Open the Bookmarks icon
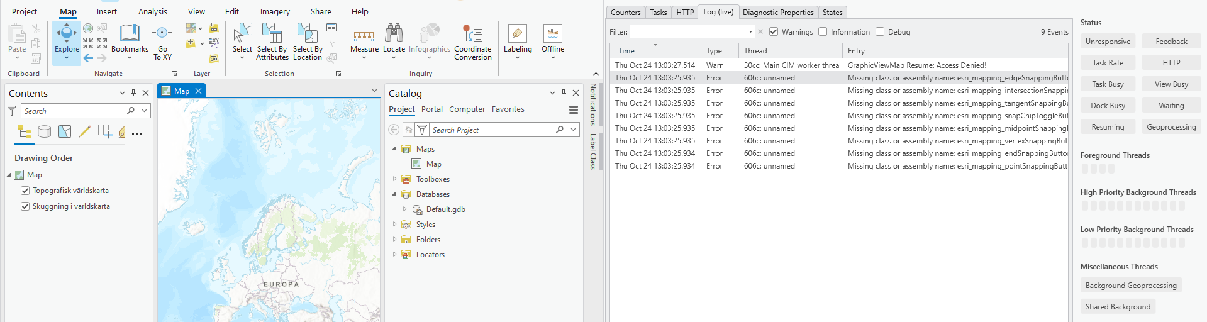 [x=130, y=34]
